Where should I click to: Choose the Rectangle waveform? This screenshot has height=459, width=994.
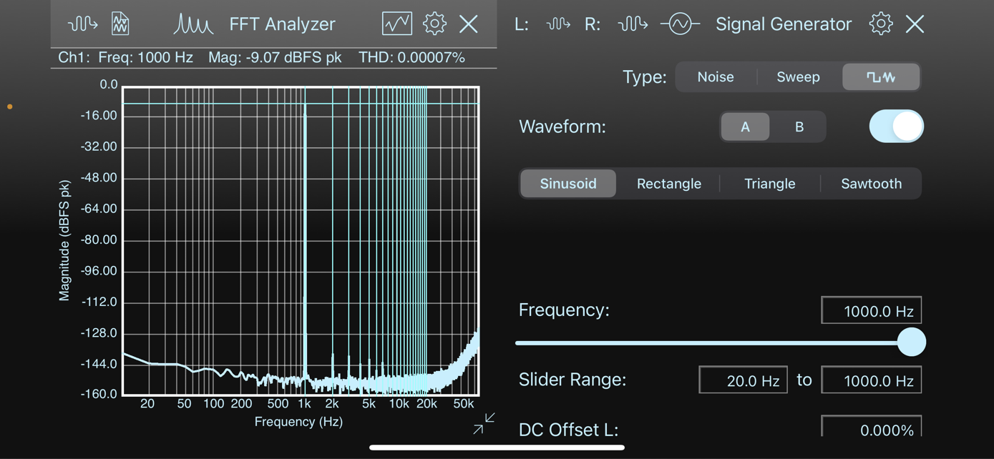[x=668, y=183]
